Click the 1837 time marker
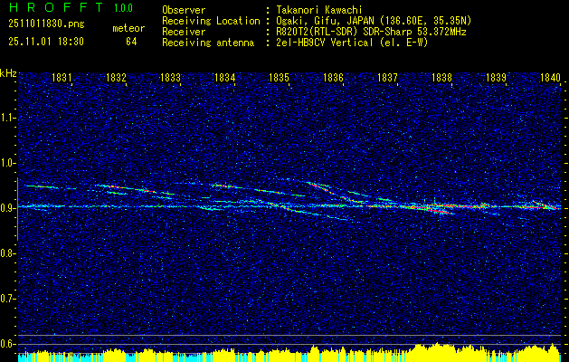The image size is (569, 362). coord(387,77)
